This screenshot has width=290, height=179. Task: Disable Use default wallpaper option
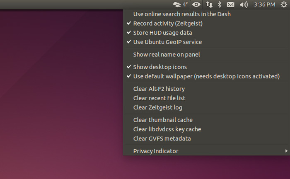(x=206, y=76)
